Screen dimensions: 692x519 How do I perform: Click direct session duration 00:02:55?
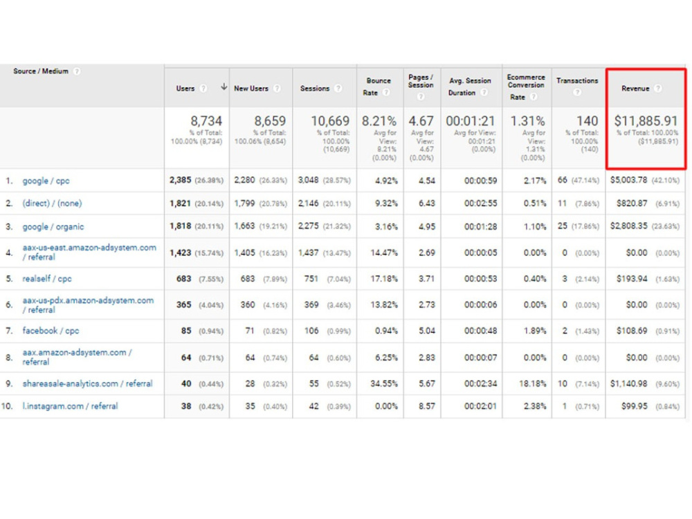click(x=481, y=203)
